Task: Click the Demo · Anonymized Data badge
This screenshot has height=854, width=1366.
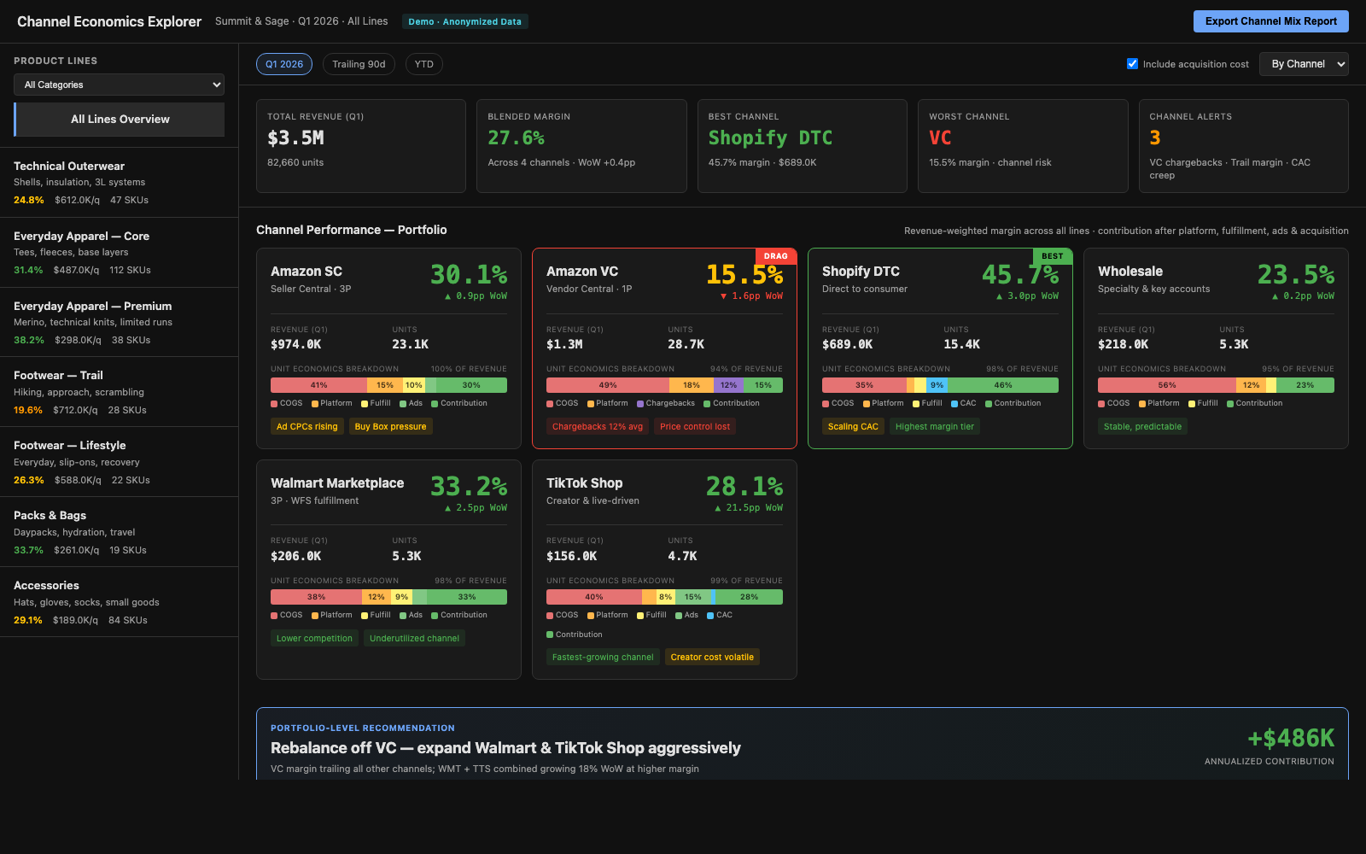Action: coord(465,21)
